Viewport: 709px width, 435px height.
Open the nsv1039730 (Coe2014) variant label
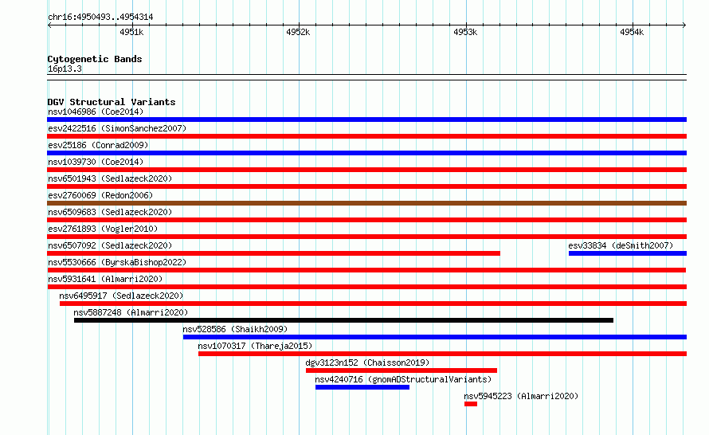tap(96, 162)
